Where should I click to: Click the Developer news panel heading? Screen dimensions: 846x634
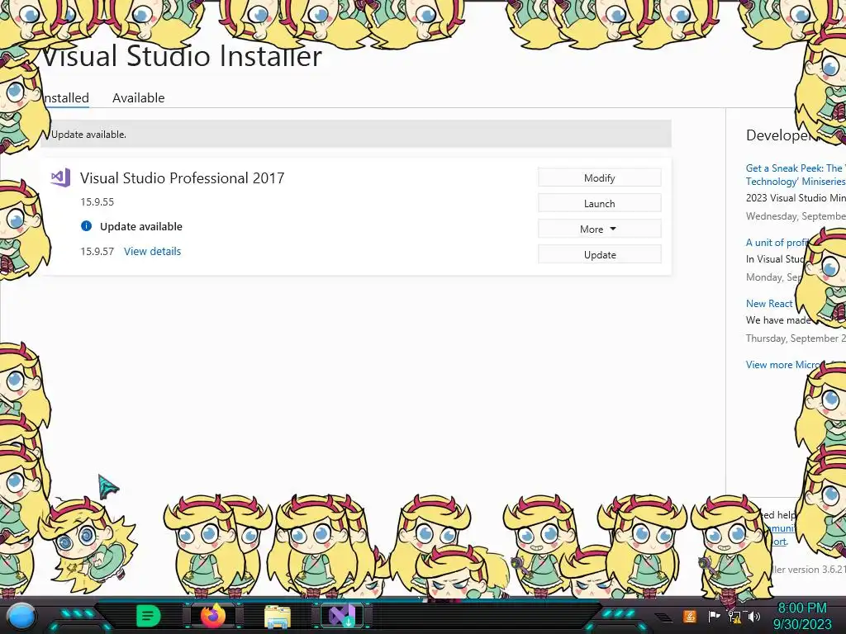pyautogui.click(x=780, y=135)
